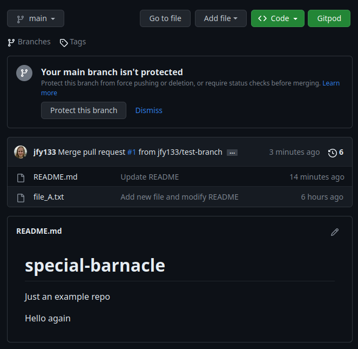This screenshot has width=358, height=349.
Task: Click the Tags tag icon
Action: point(64,43)
